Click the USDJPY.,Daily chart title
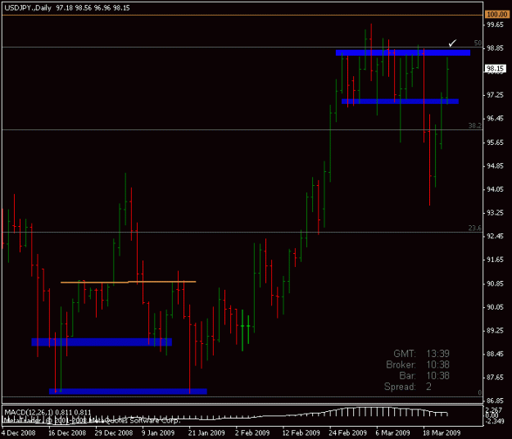The image size is (512, 439). point(28,8)
